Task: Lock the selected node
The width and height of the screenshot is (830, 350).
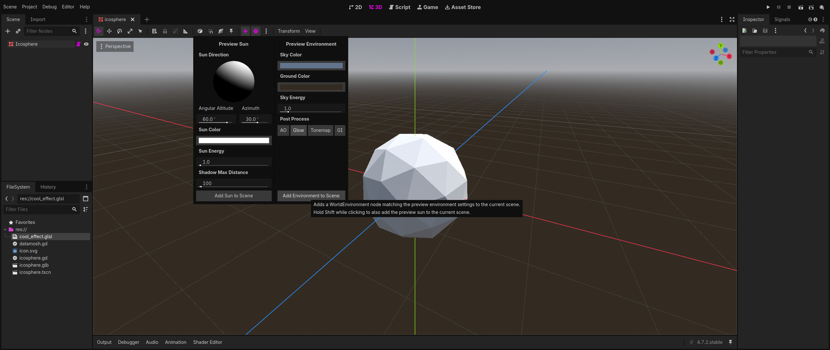Action: tap(165, 31)
